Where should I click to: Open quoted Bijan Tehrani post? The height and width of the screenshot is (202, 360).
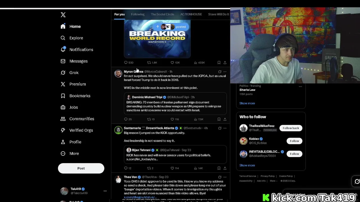(175, 154)
